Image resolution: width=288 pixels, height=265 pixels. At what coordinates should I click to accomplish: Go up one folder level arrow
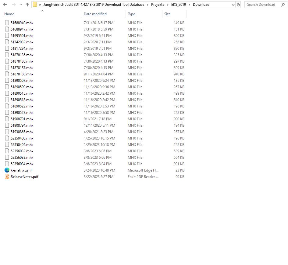[27, 5]
